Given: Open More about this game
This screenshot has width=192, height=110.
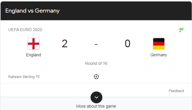Looking at the screenshot, I should click(96, 106).
